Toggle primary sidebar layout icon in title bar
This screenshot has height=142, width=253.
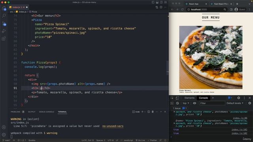click(153, 2)
